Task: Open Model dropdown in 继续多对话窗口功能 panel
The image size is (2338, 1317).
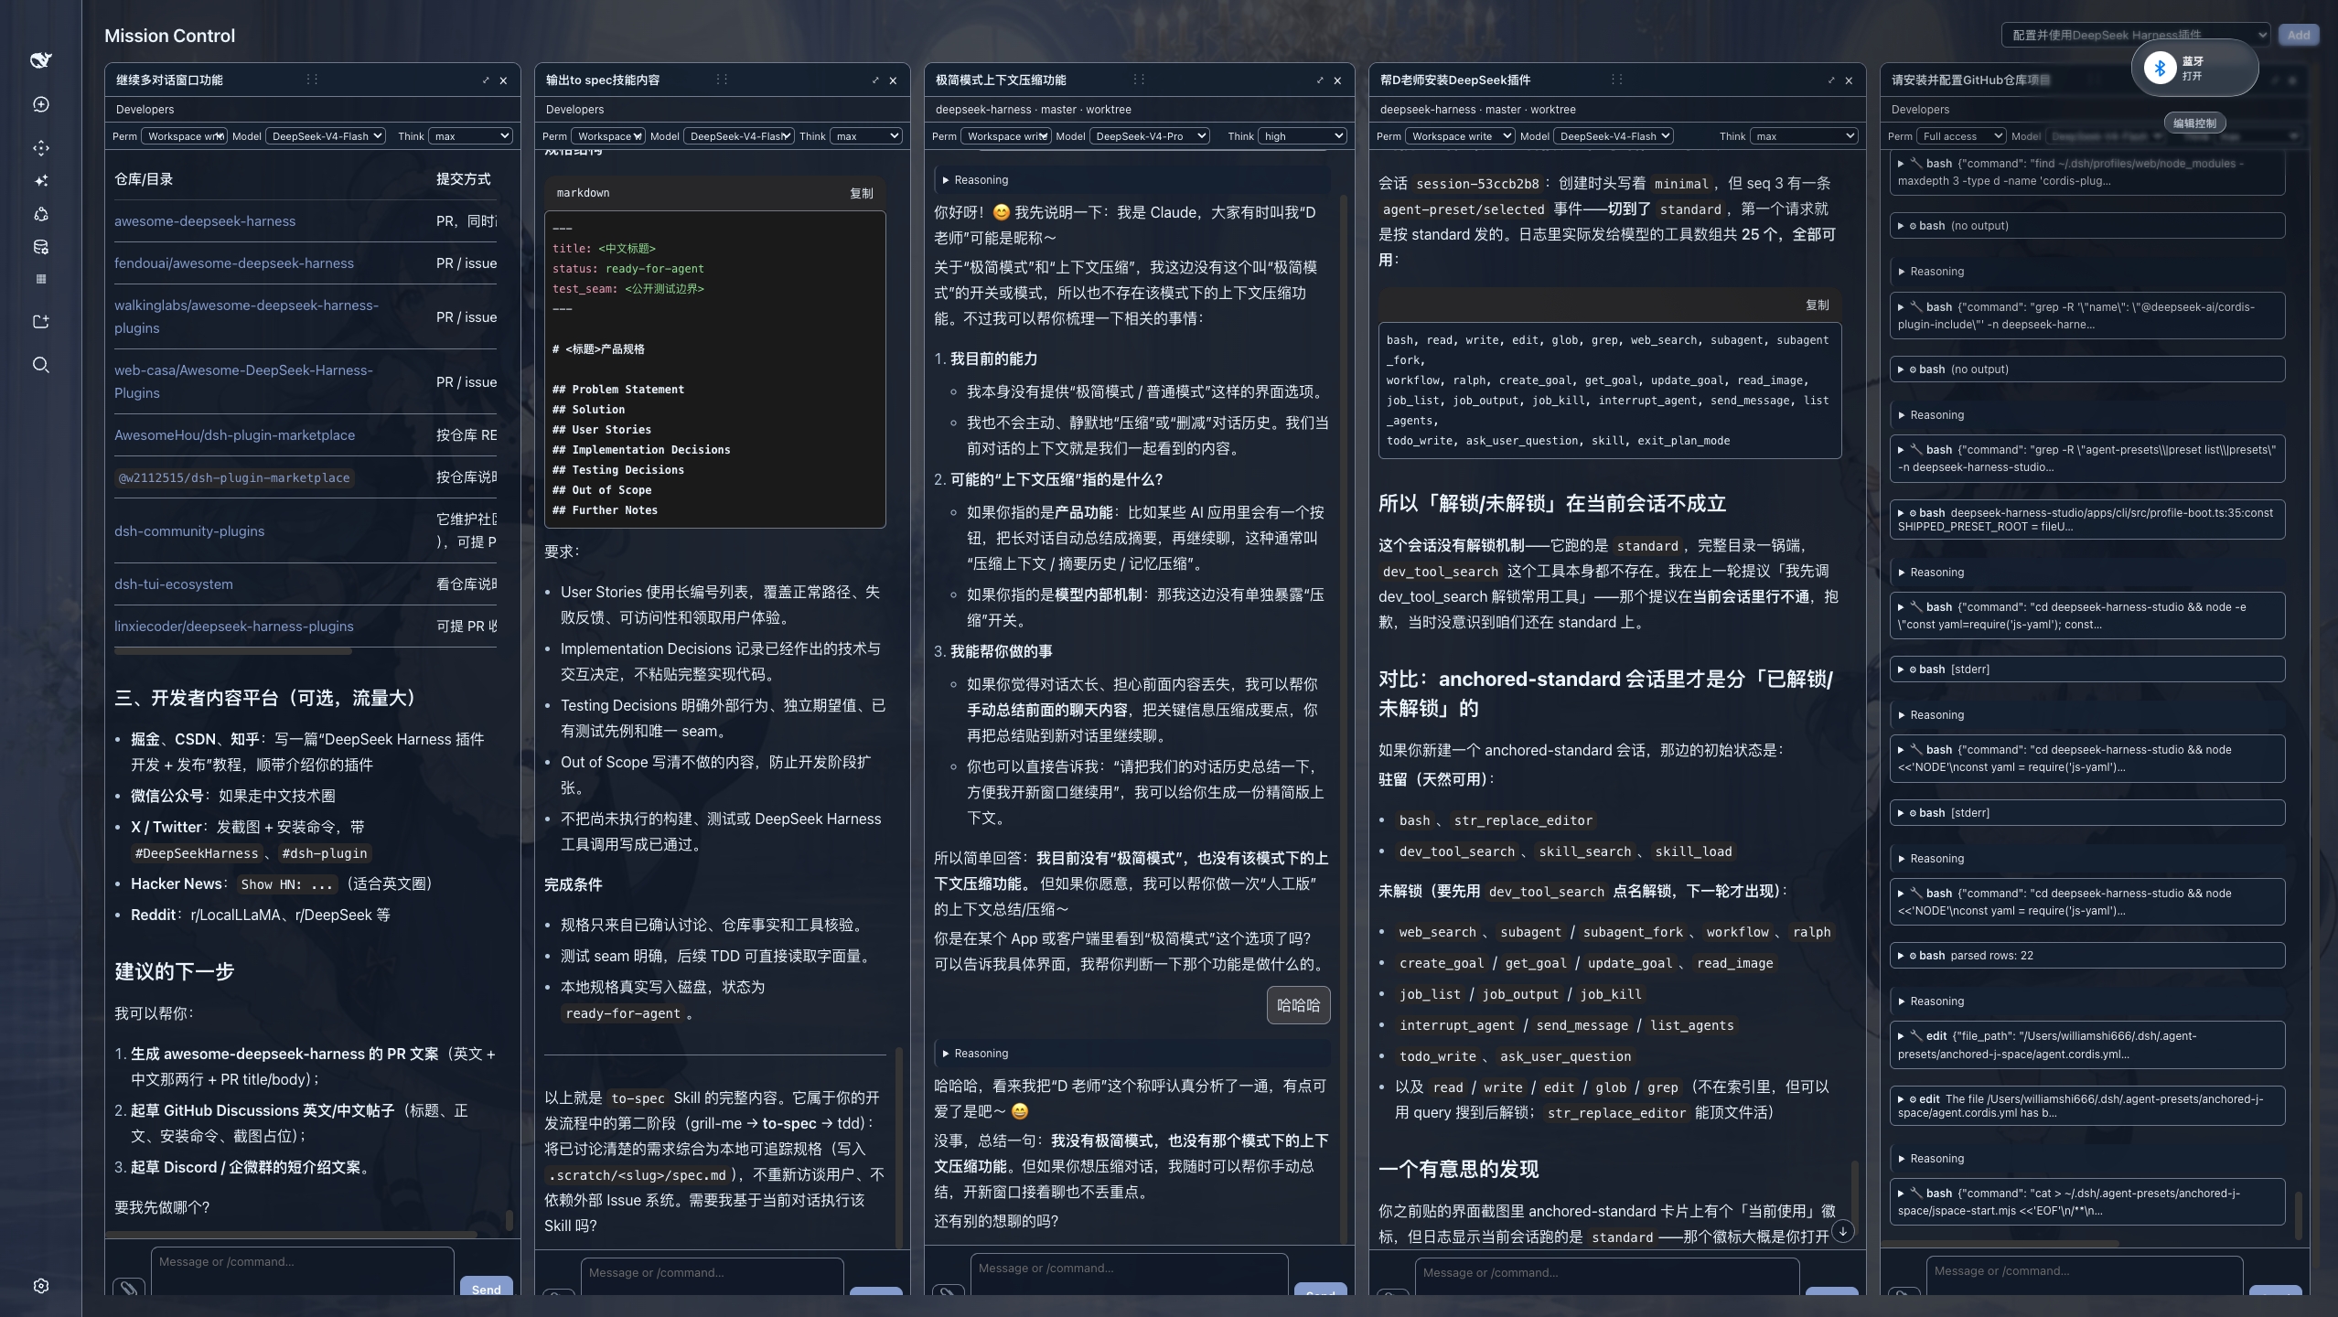Action: pyautogui.click(x=326, y=136)
